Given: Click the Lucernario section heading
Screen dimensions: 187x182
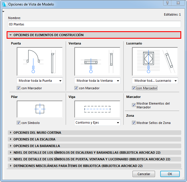Looking at the screenshot, I should (x=134, y=43).
